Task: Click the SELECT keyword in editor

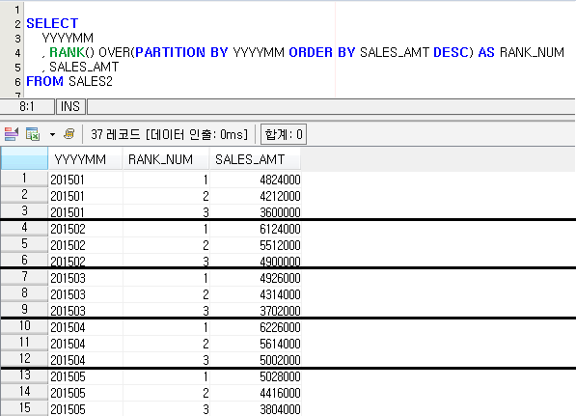Action: [52, 23]
